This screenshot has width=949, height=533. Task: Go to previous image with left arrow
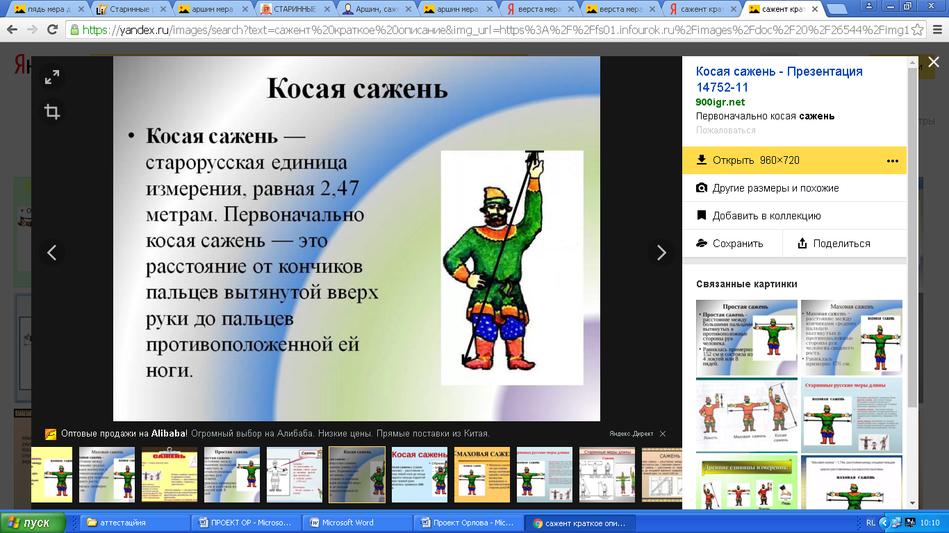(52, 253)
